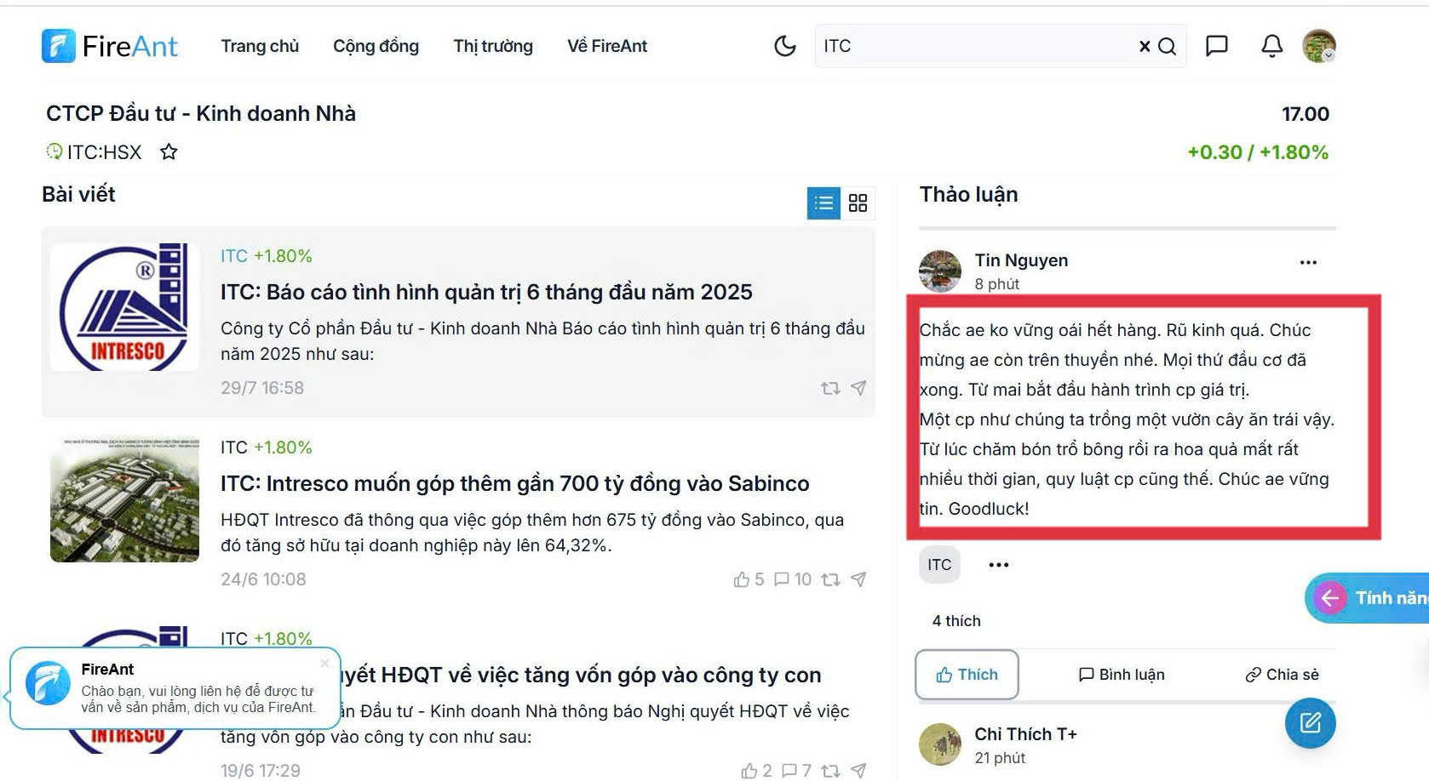
Task: Click the stock price 17.00
Action: pyautogui.click(x=1305, y=114)
